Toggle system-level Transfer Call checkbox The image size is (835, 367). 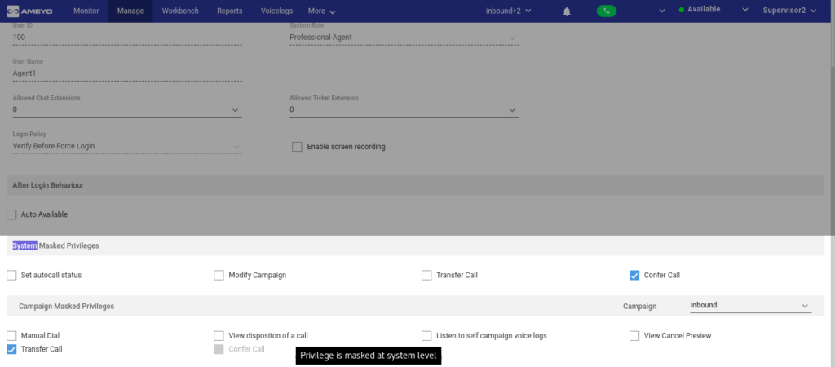click(x=426, y=276)
